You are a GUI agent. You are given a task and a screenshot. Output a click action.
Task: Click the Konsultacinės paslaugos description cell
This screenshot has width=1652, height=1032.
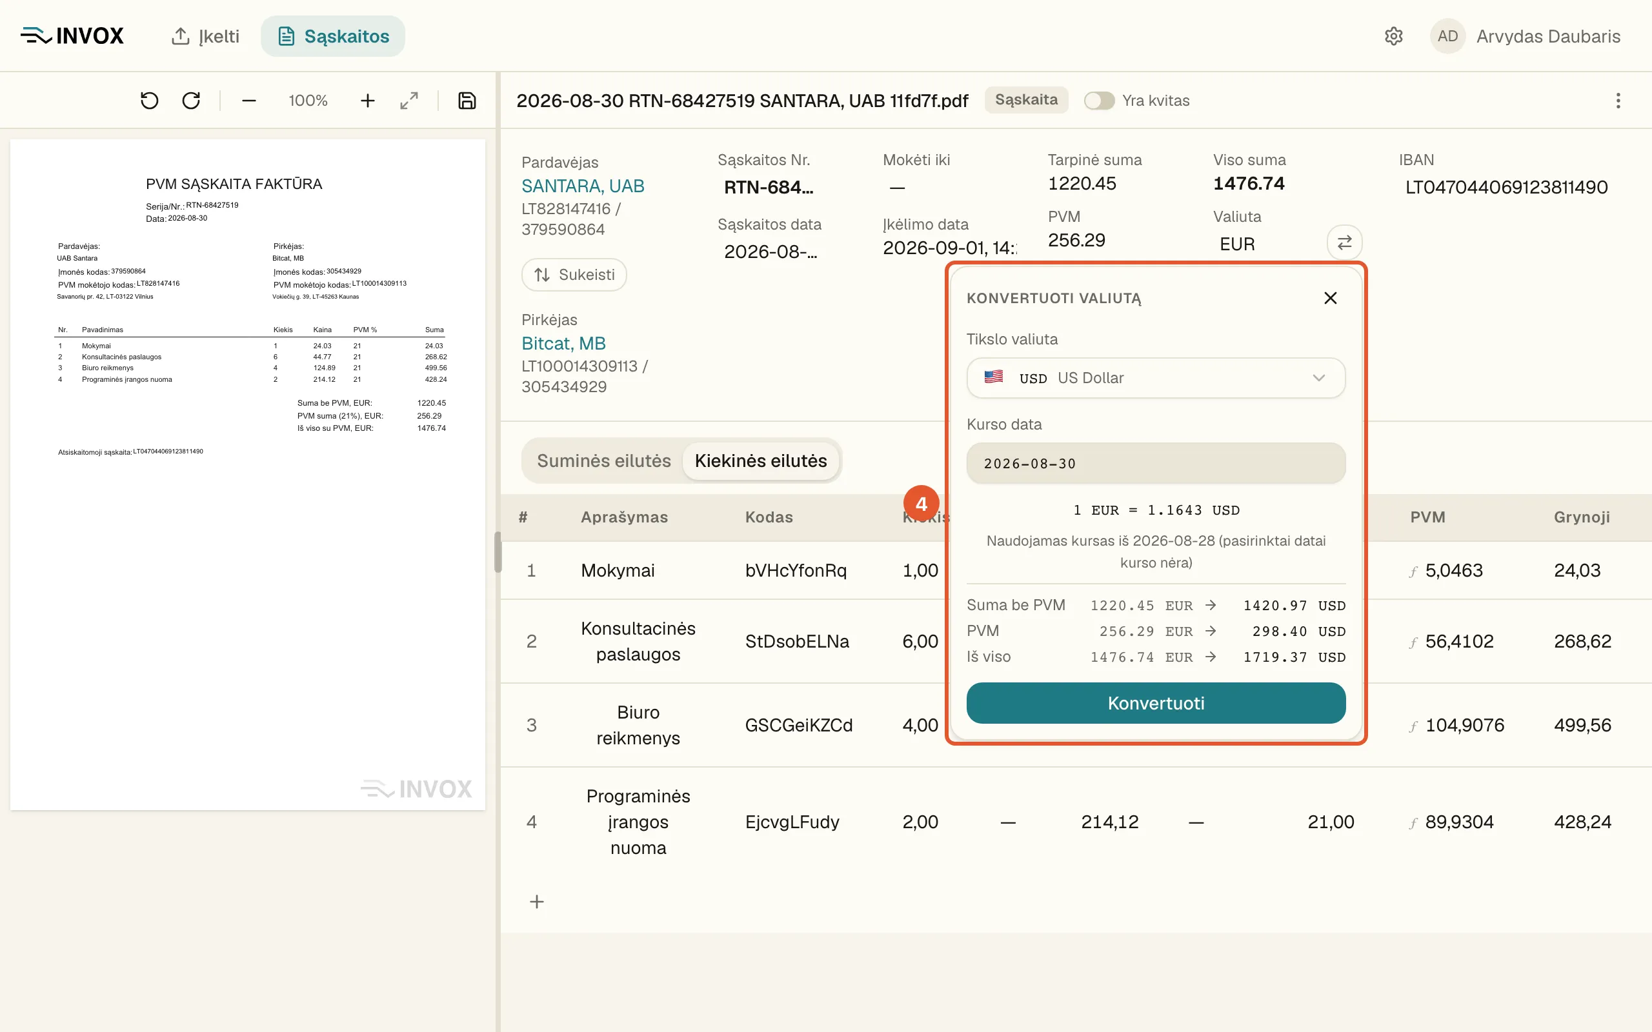(638, 642)
